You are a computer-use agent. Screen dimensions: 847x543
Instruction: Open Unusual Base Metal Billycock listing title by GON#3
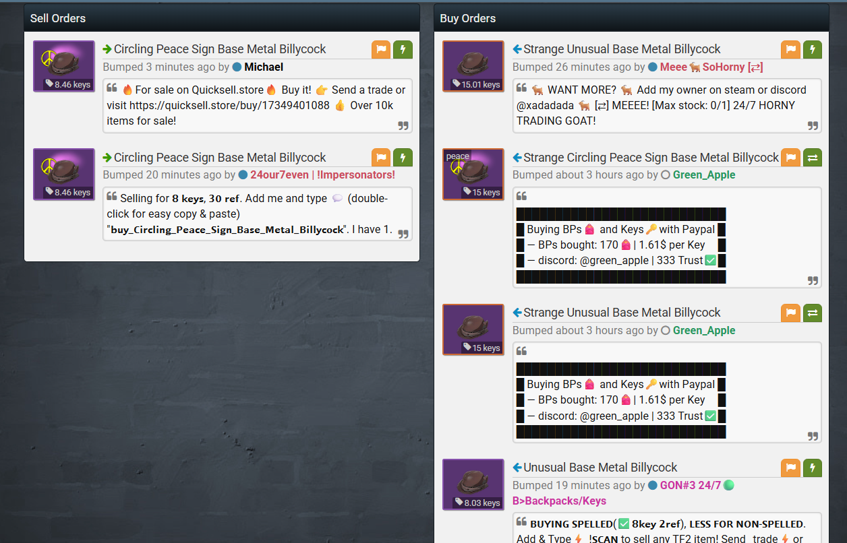pyautogui.click(x=600, y=468)
